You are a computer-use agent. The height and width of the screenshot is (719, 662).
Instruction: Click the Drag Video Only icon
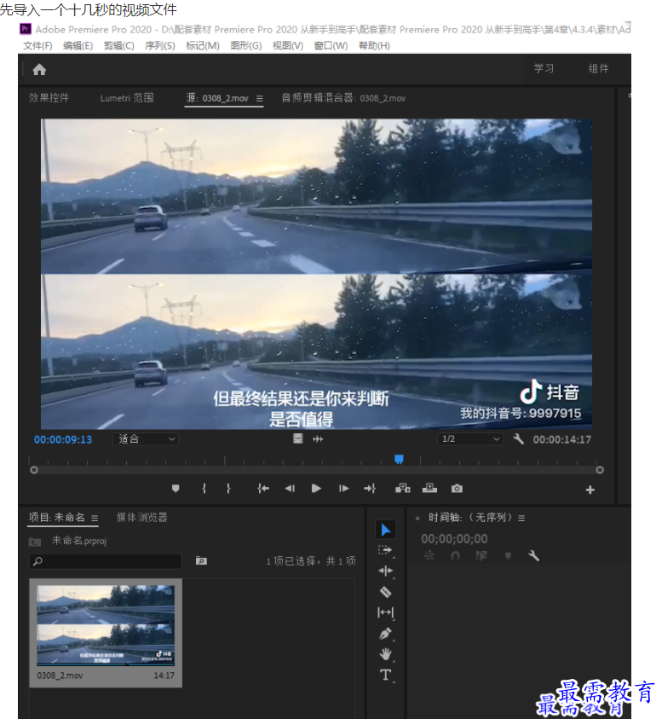(298, 439)
